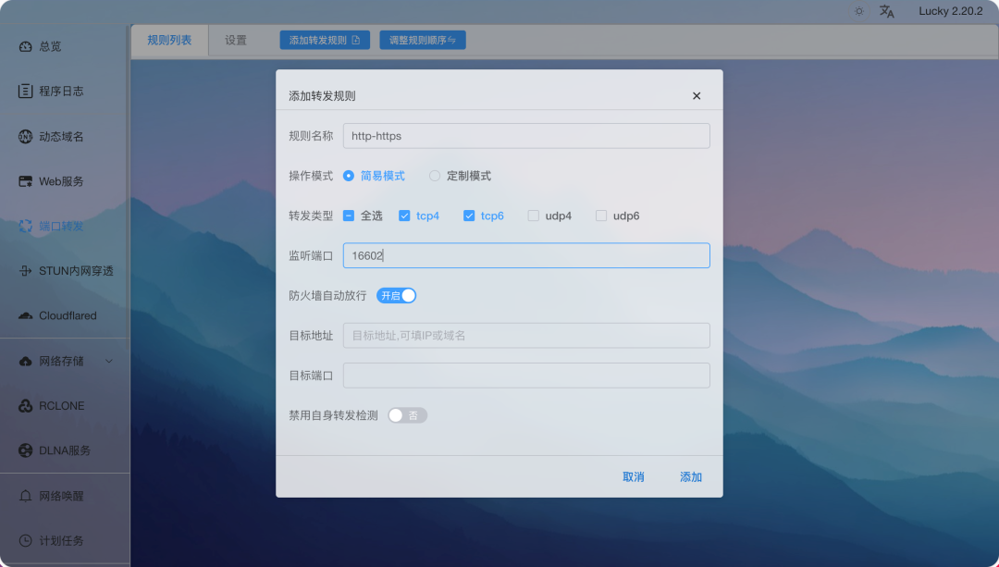Viewport: 999px width, 567px height.
Task: Click the 总览 dashboard icon
Action: coord(26,46)
